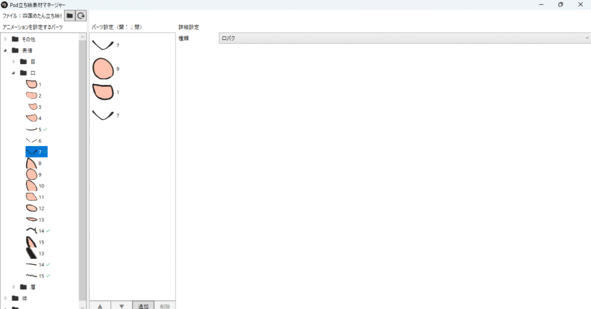Expand the 眉 folder
The height and width of the screenshot is (309, 591).
tap(14, 286)
